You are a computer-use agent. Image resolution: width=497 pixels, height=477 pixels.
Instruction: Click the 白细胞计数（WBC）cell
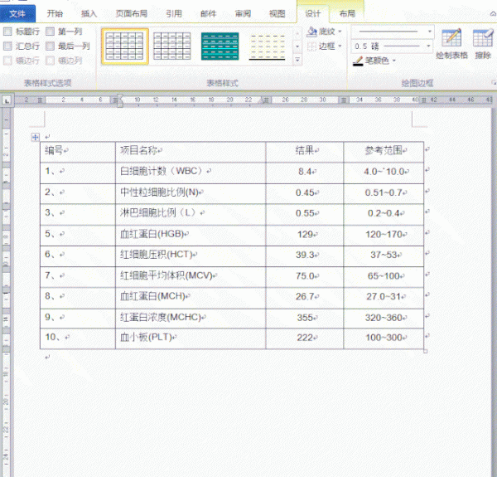click(191, 173)
